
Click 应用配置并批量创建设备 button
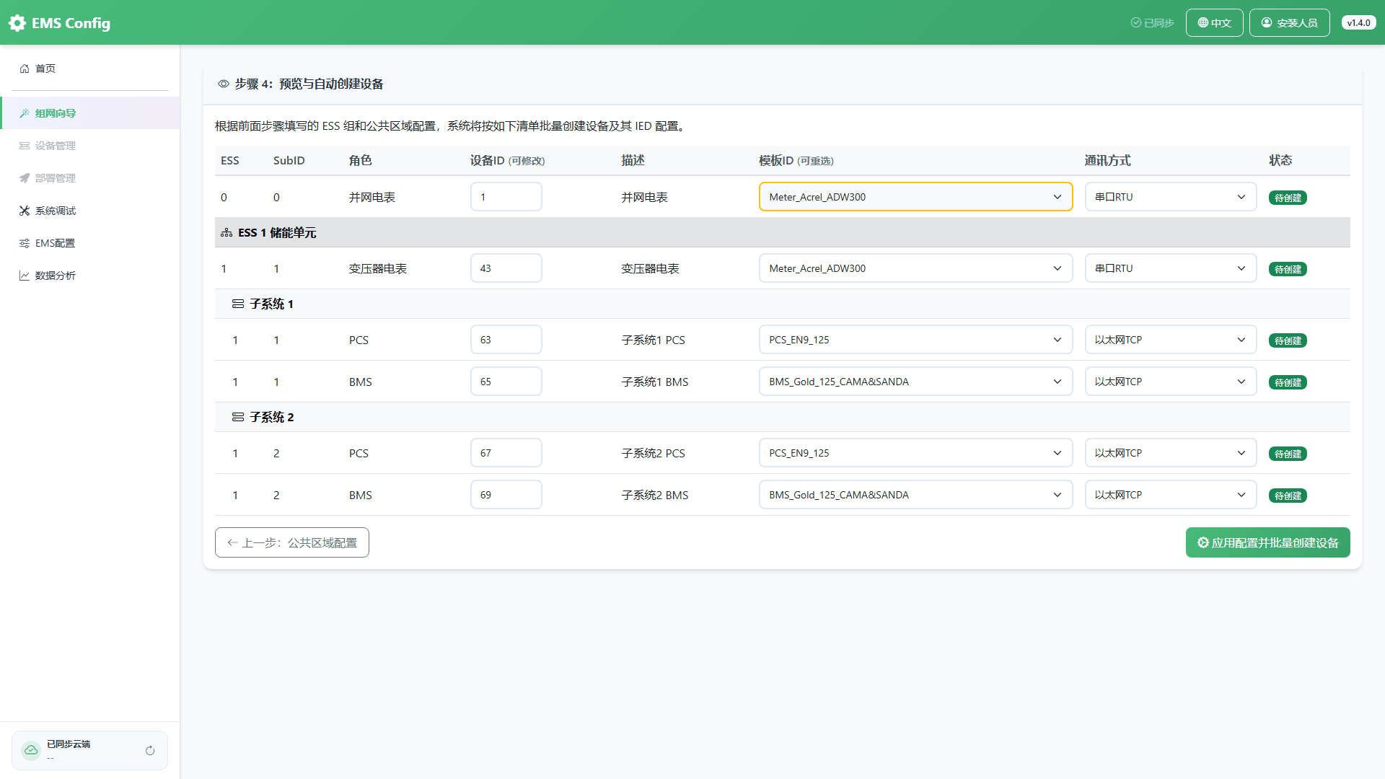[x=1267, y=542]
